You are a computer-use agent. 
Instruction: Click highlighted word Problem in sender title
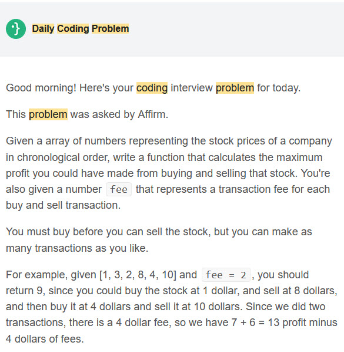click(110, 28)
